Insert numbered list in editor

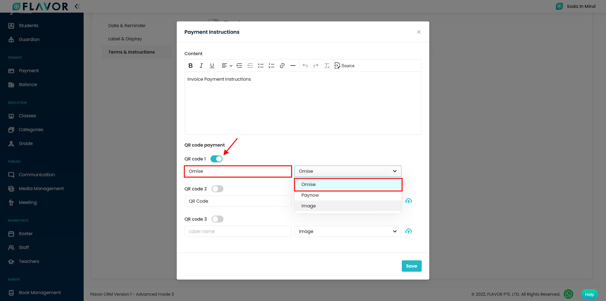tap(271, 66)
